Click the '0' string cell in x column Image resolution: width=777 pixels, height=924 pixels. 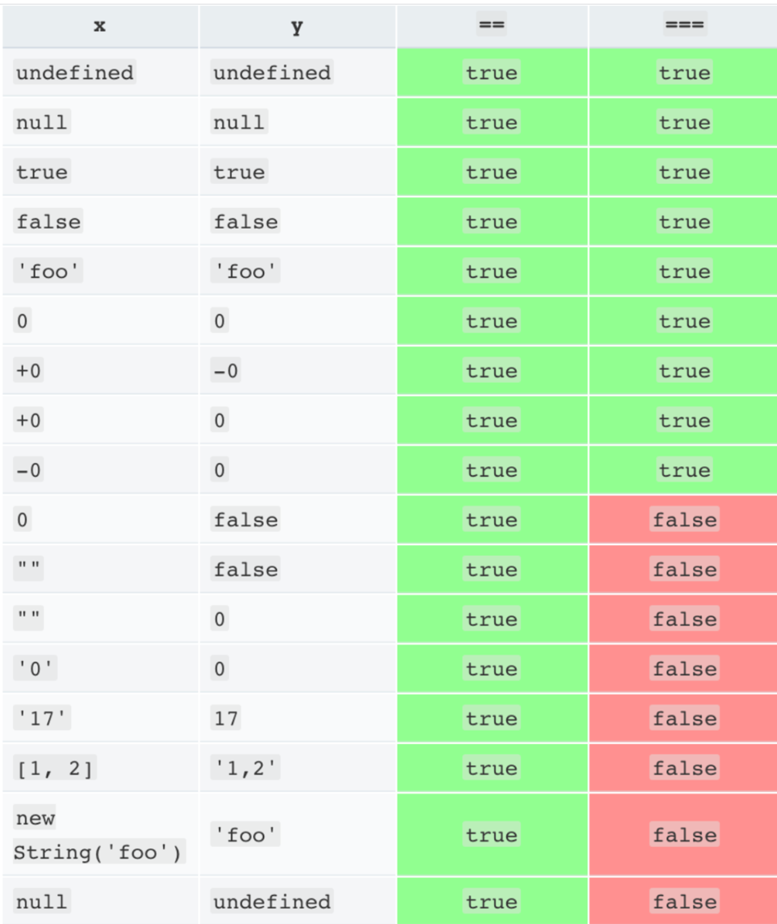pos(35,669)
